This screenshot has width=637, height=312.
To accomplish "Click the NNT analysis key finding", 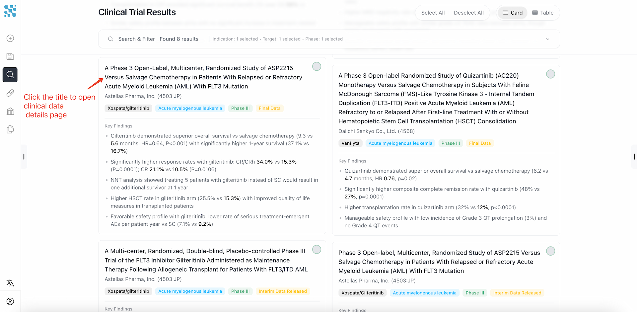I will (x=214, y=184).
